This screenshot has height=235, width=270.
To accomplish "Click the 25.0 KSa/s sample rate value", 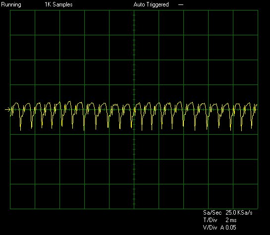I will [239, 213].
